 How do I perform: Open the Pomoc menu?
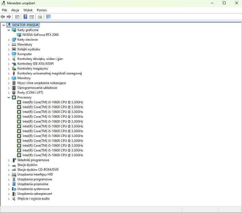coord(42,10)
